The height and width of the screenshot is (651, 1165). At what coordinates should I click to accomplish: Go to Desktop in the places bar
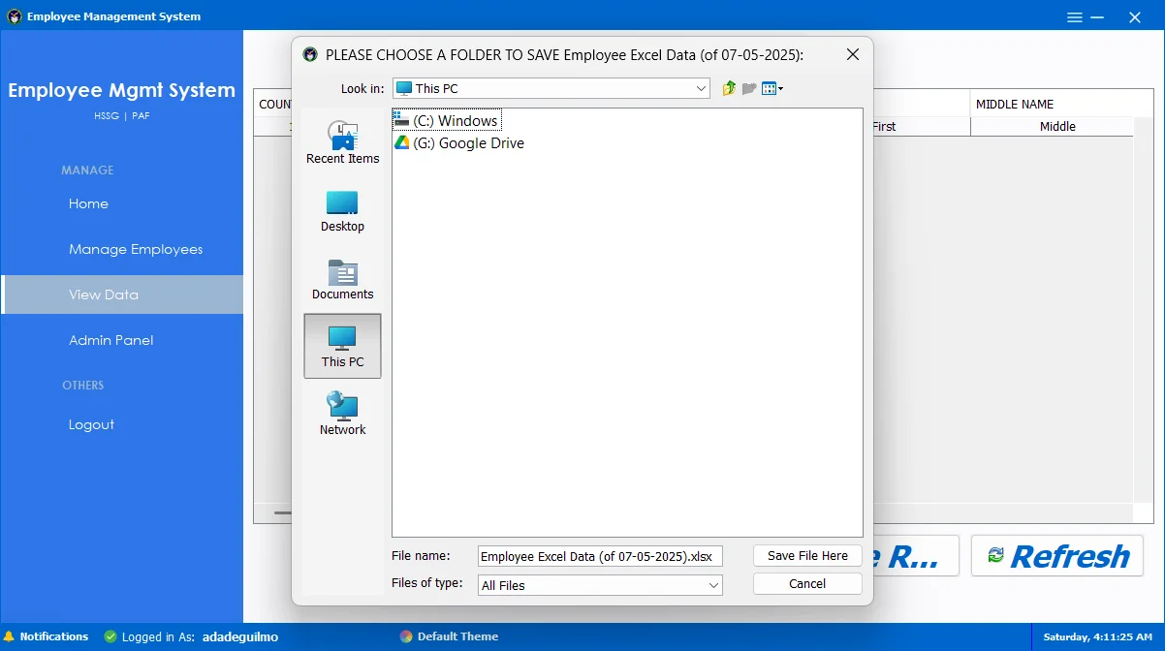click(x=343, y=210)
